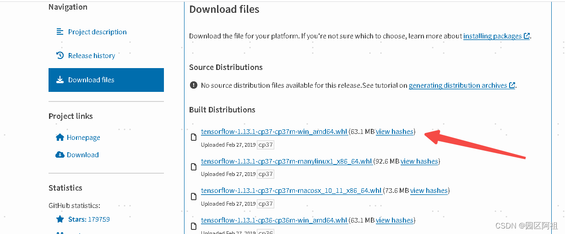
Task: Click external link icon after distribution archives
Action: [x=512, y=85]
